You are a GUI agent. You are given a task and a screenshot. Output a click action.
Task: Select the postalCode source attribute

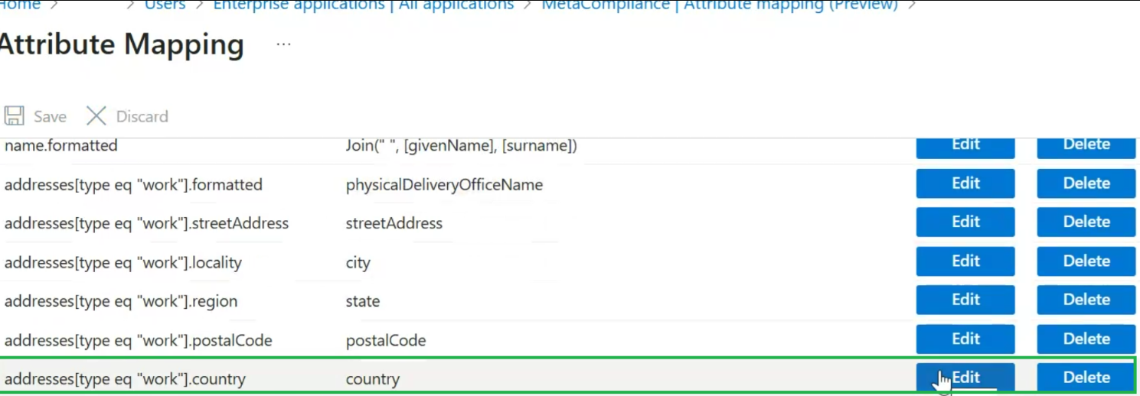click(386, 341)
